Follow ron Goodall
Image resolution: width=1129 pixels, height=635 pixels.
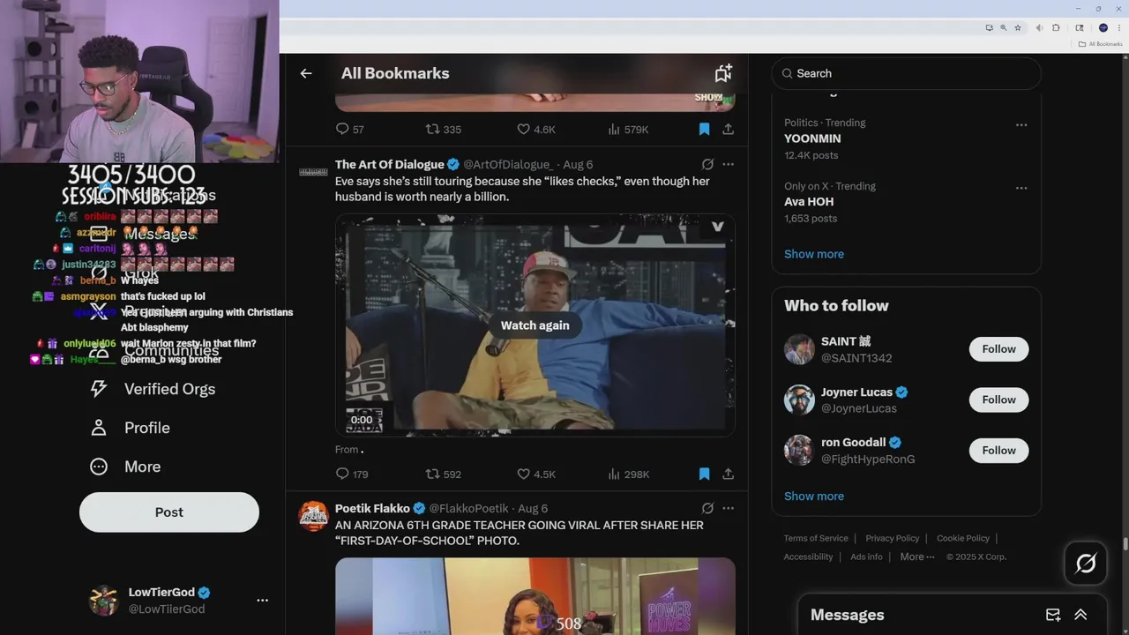998,451
